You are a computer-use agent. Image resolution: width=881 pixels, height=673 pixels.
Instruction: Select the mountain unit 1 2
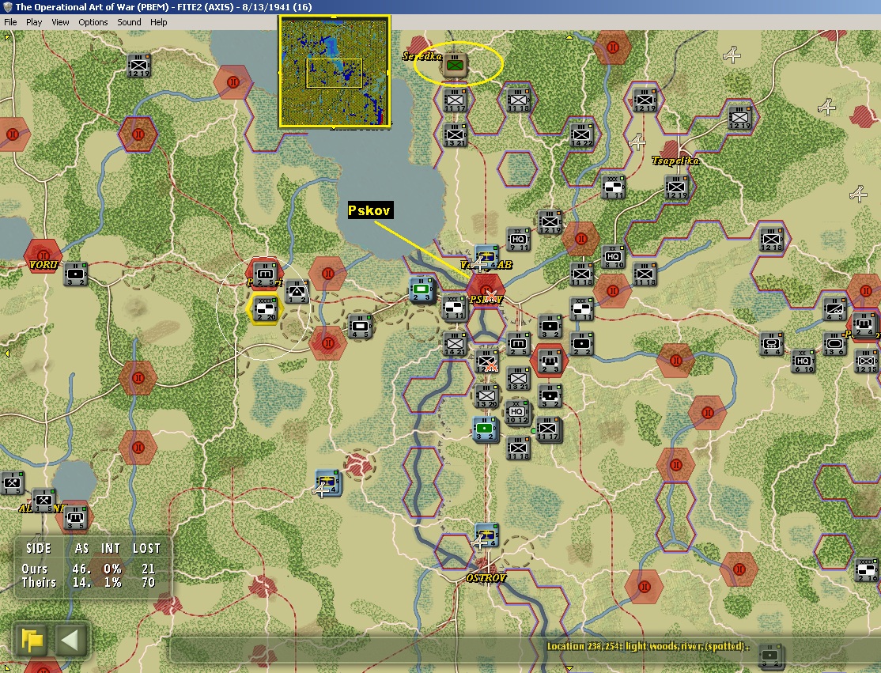pyautogui.click(x=297, y=292)
